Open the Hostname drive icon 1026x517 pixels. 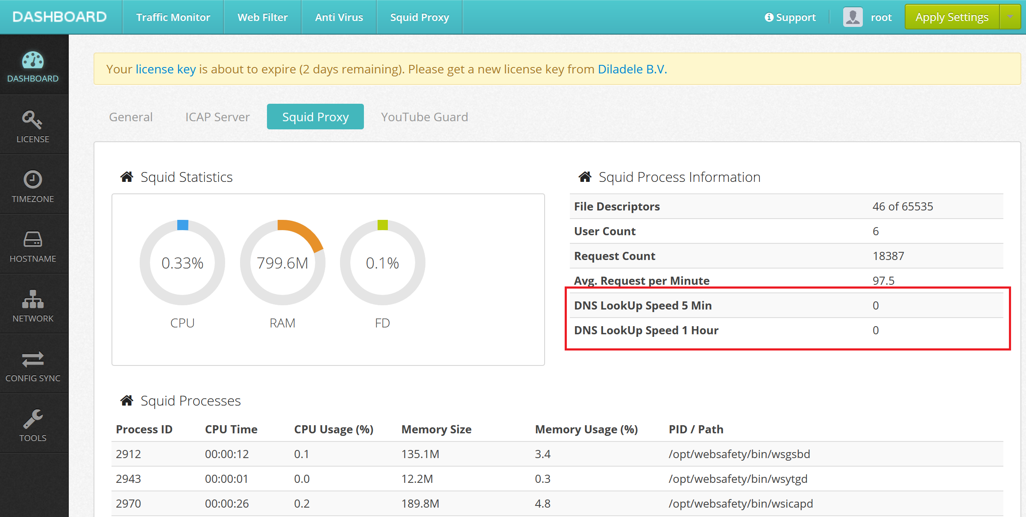tap(32, 239)
